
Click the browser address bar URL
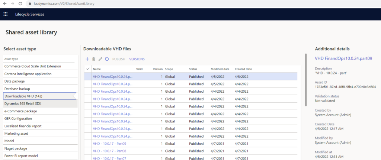[x=63, y=3]
